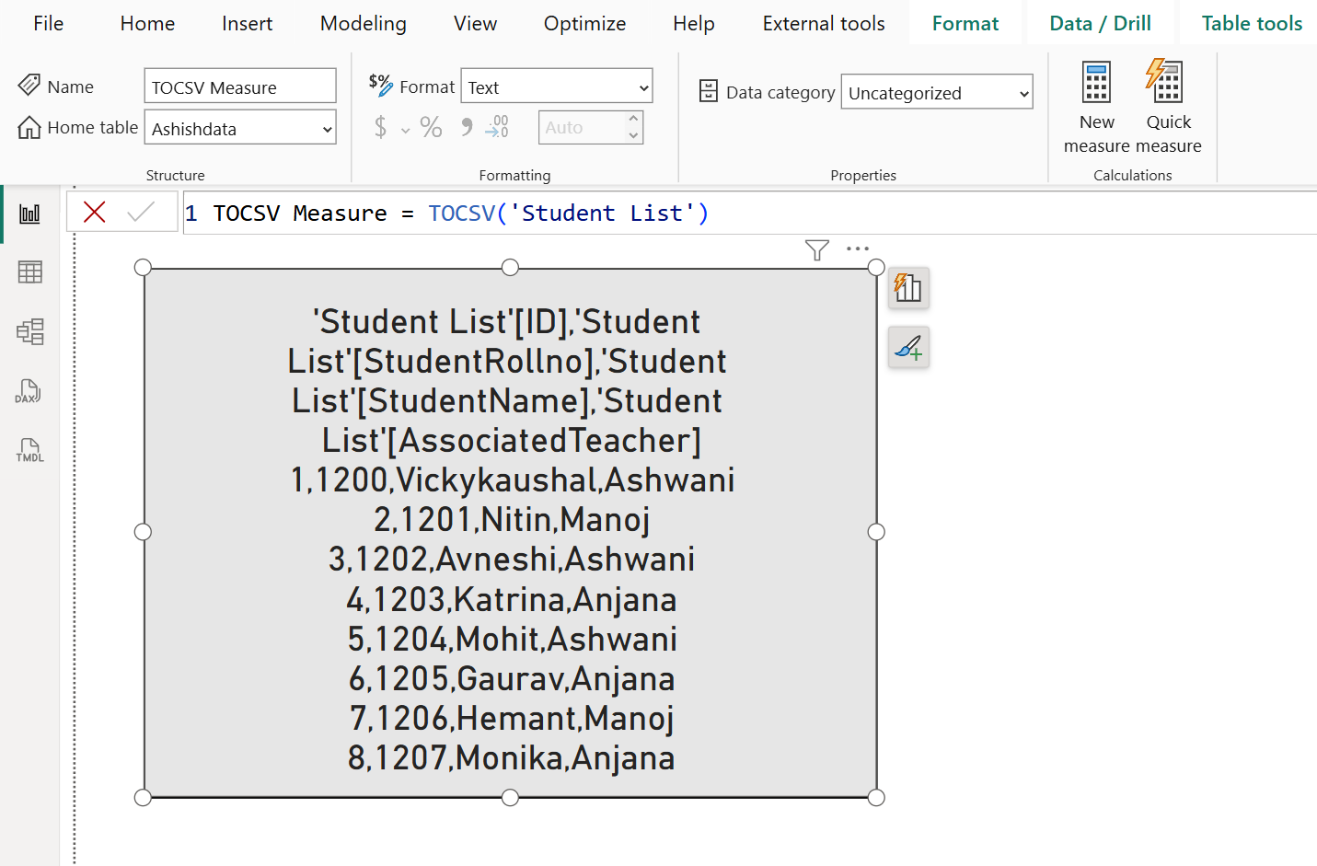Screen dimensions: 1317x866
Task: Click the measure Name input field
Action: (x=239, y=87)
